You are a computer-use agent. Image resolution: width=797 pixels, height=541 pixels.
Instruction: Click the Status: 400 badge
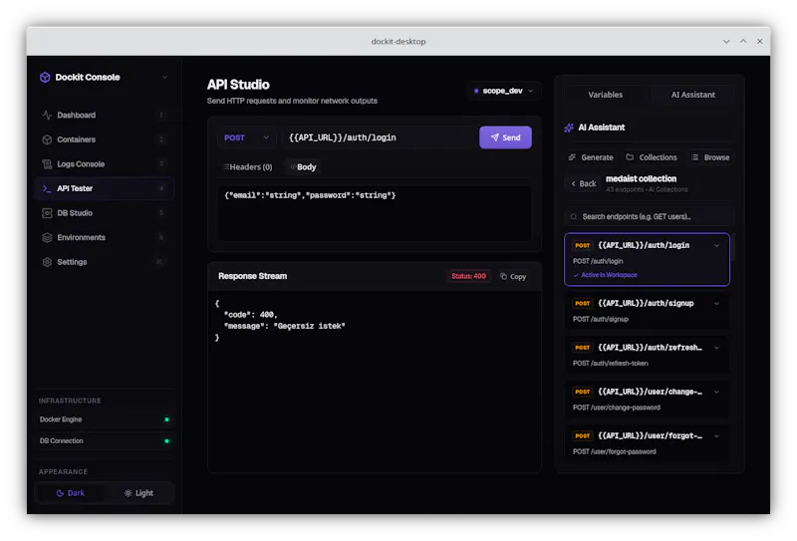point(468,276)
